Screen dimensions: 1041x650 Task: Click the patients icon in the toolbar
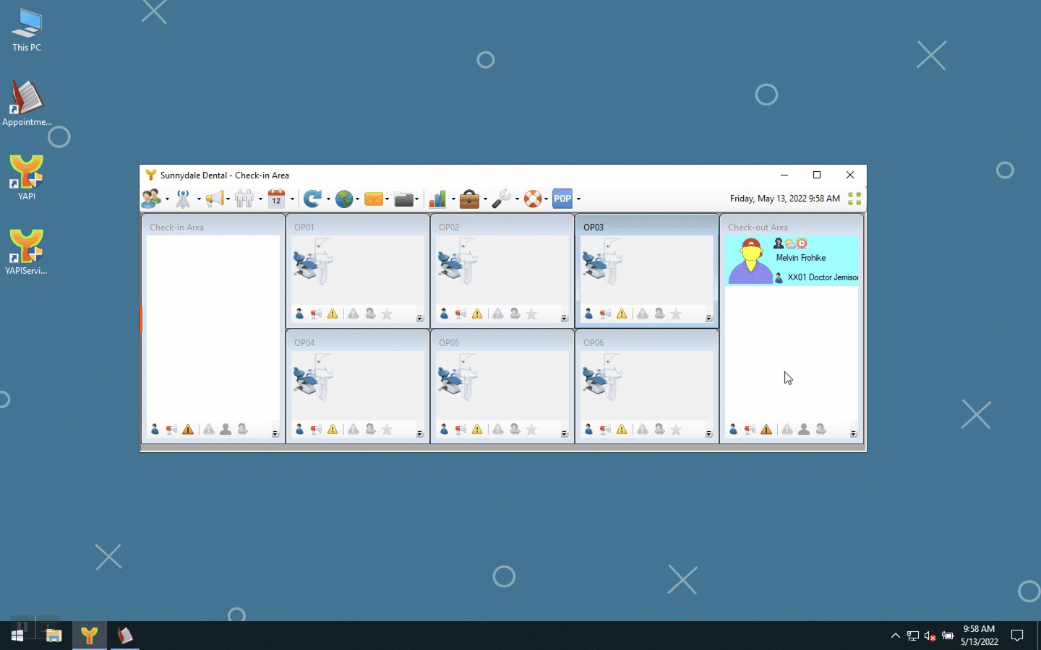click(x=151, y=199)
